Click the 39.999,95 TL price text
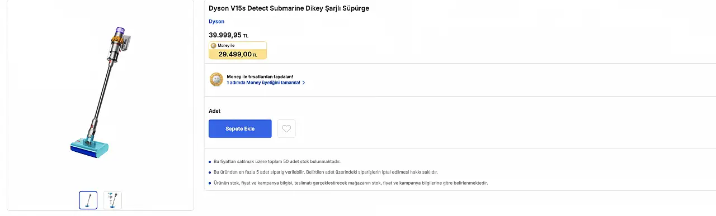This screenshot has width=716, height=216. (229, 35)
